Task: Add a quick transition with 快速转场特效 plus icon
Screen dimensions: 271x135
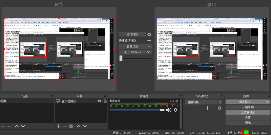Action: pyautogui.click(x=149, y=41)
